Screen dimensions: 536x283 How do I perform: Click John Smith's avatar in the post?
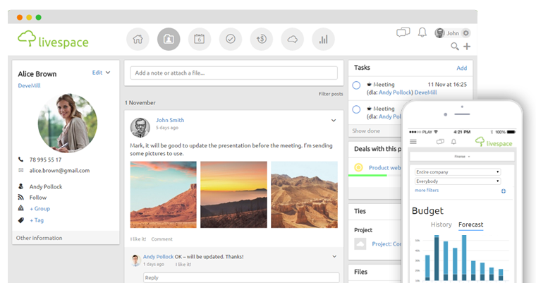click(x=140, y=127)
